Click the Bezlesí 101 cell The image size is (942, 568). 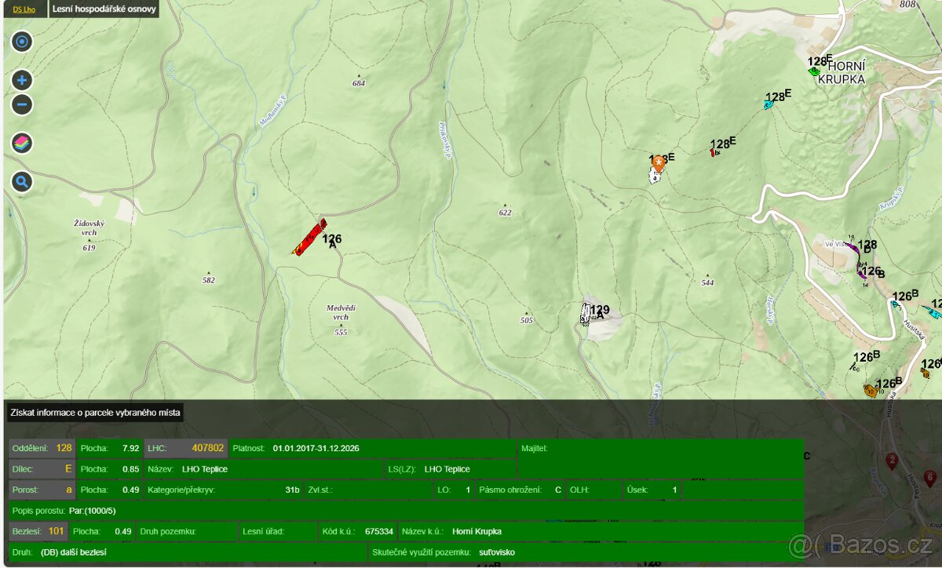point(39,531)
